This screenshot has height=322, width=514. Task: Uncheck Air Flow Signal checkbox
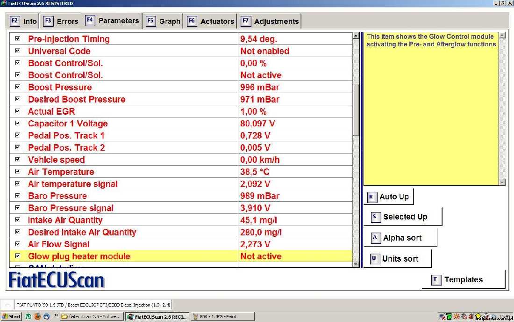(x=18, y=243)
